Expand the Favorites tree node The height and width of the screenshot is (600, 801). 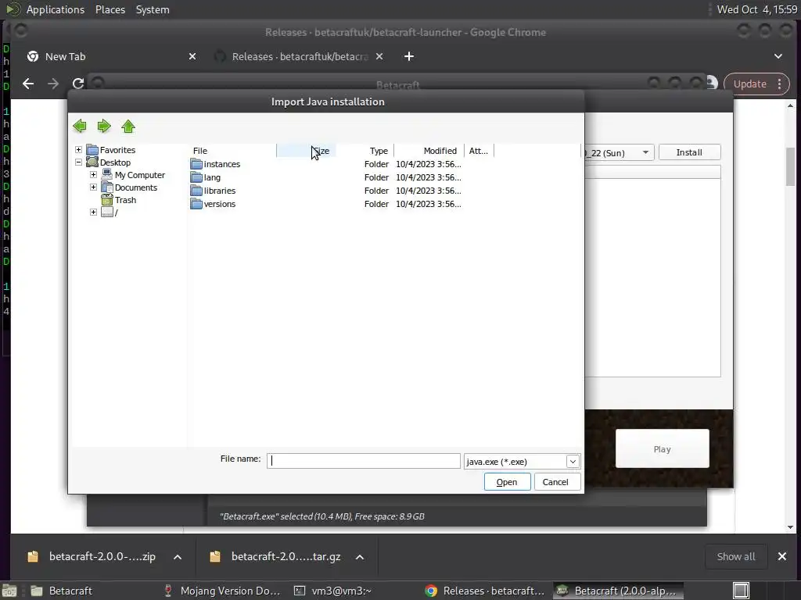click(79, 149)
